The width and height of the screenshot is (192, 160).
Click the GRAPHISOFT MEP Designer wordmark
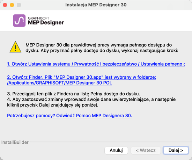tap(46, 21)
